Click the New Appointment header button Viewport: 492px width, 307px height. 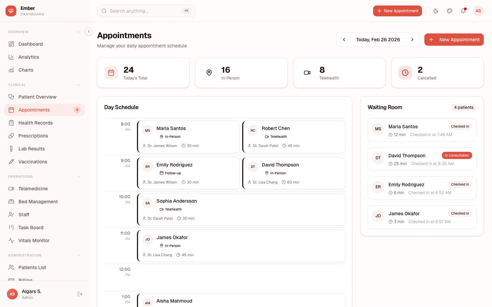click(x=397, y=11)
